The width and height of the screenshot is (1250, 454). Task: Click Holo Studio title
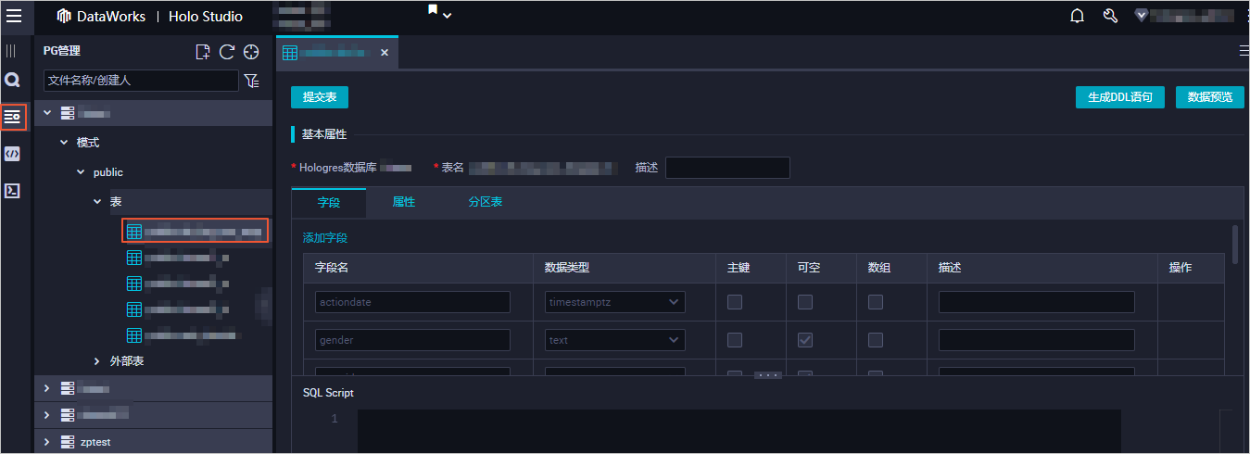206,16
